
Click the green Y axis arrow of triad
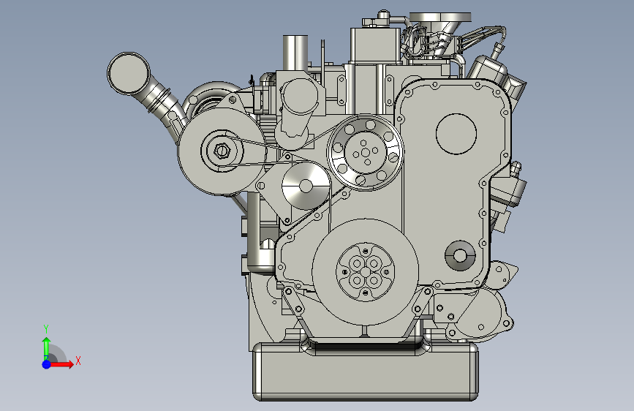click(x=47, y=348)
